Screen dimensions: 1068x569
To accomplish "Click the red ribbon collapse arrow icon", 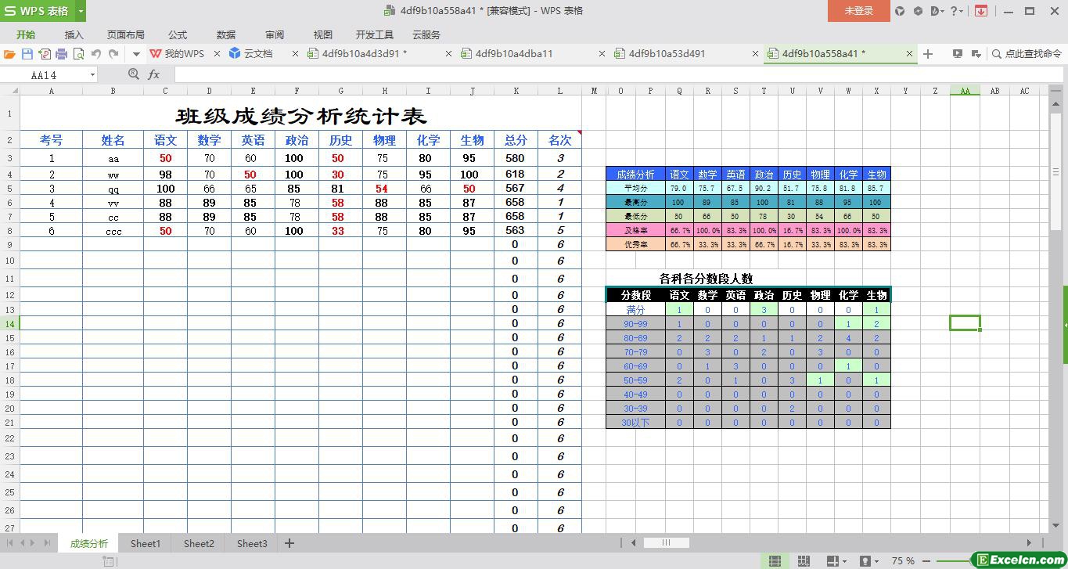I will [980, 11].
